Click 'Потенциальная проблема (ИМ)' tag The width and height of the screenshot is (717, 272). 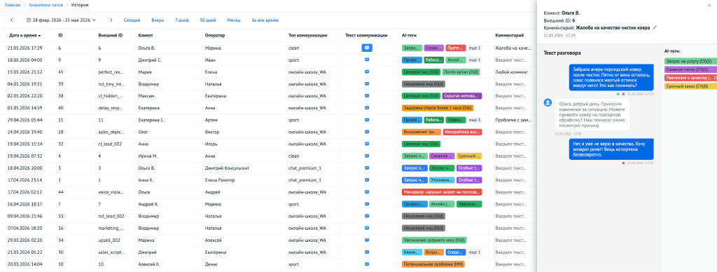pyautogui.click(x=433, y=264)
